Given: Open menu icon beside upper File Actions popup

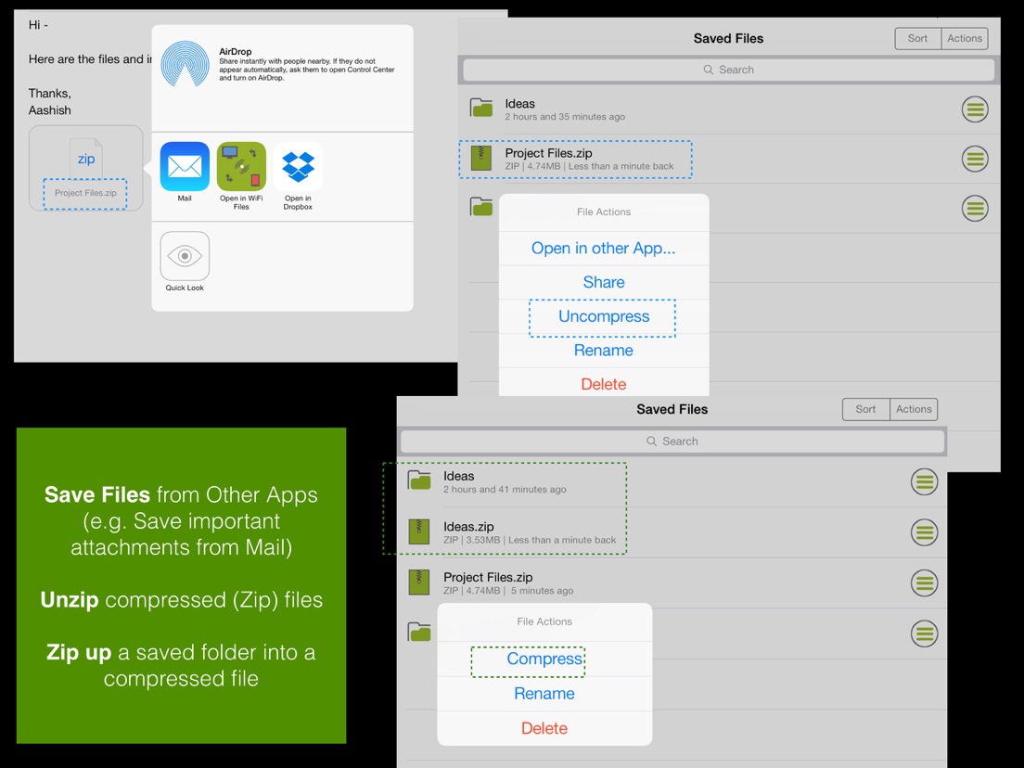Looking at the screenshot, I should 974,209.
